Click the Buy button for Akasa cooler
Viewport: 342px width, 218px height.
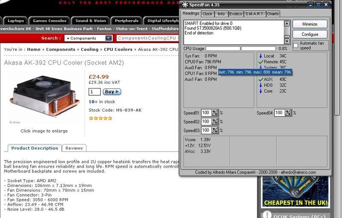coord(112,91)
